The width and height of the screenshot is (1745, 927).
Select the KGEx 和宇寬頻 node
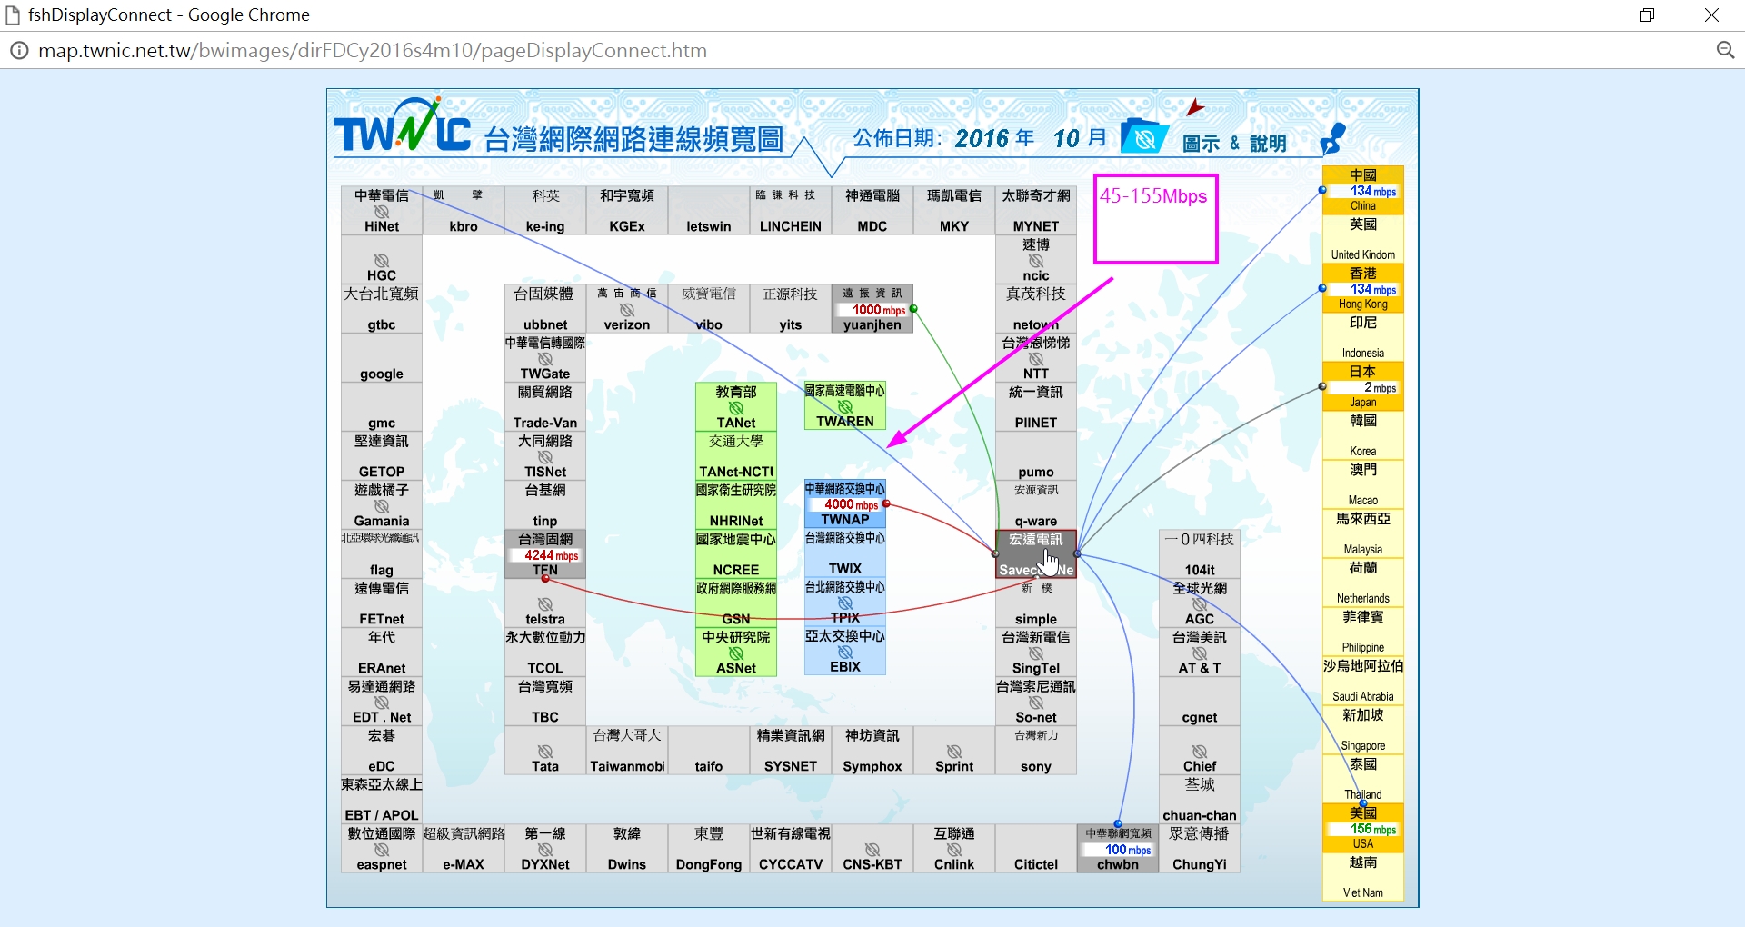tap(627, 211)
